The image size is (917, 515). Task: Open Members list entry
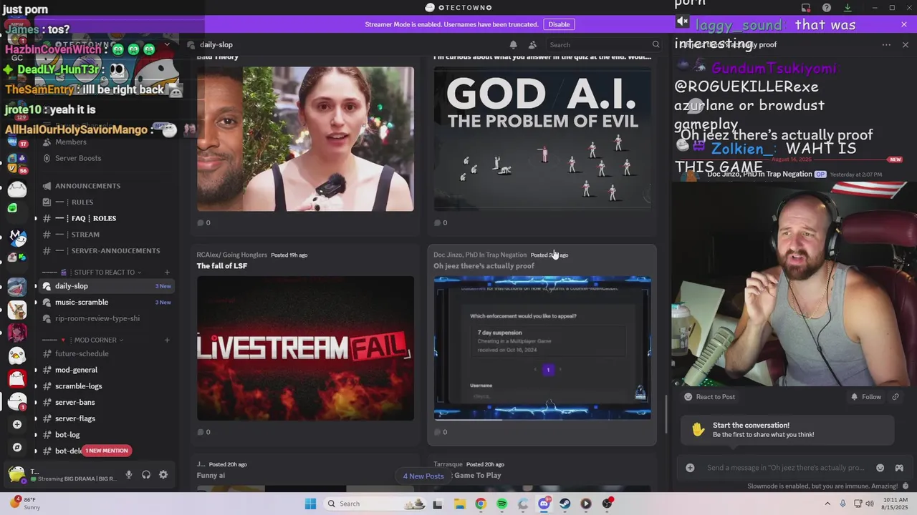tap(107, 142)
